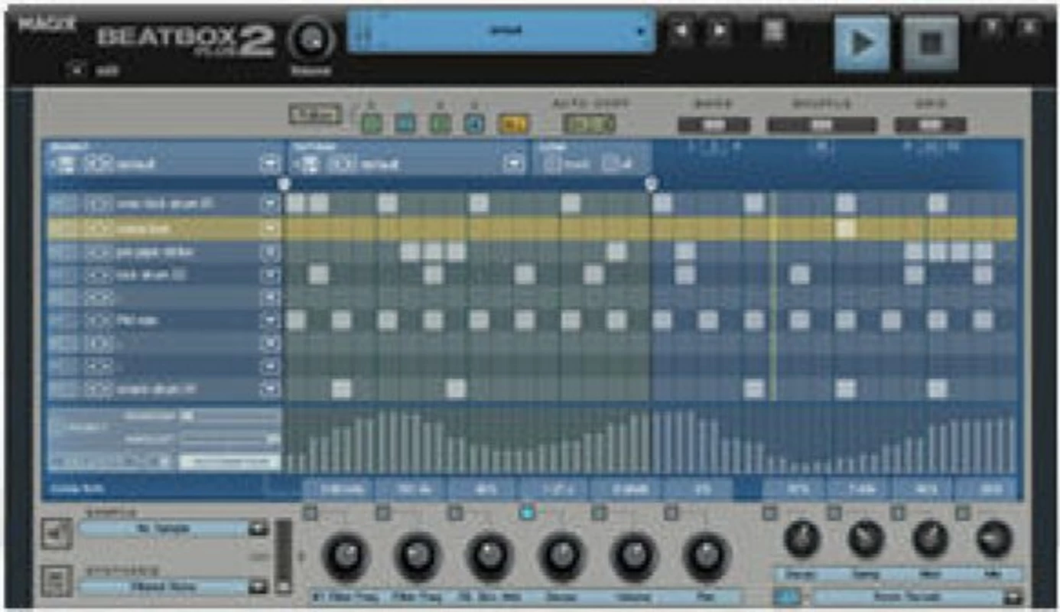
Task: Click the first value tab under velocity lane
Action: [340, 489]
